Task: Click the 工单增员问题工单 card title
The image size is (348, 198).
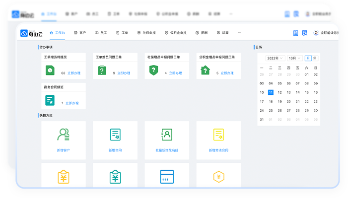Action: [x=109, y=57]
